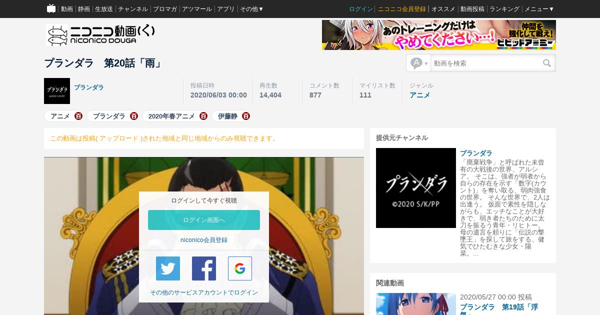Viewport: 600px width, 315px height.
Task: Click the ビビッドアーミー banner ad
Action: click(x=439, y=35)
